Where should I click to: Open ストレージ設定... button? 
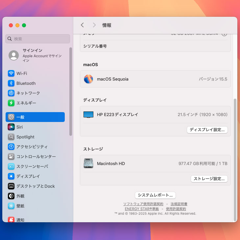click(209, 179)
